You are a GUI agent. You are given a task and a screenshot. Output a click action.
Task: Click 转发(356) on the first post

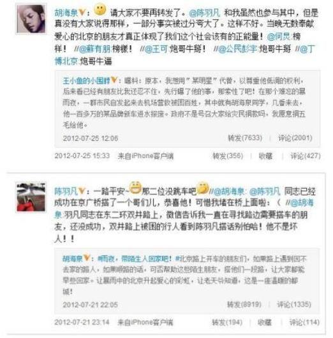pyautogui.click(x=228, y=156)
